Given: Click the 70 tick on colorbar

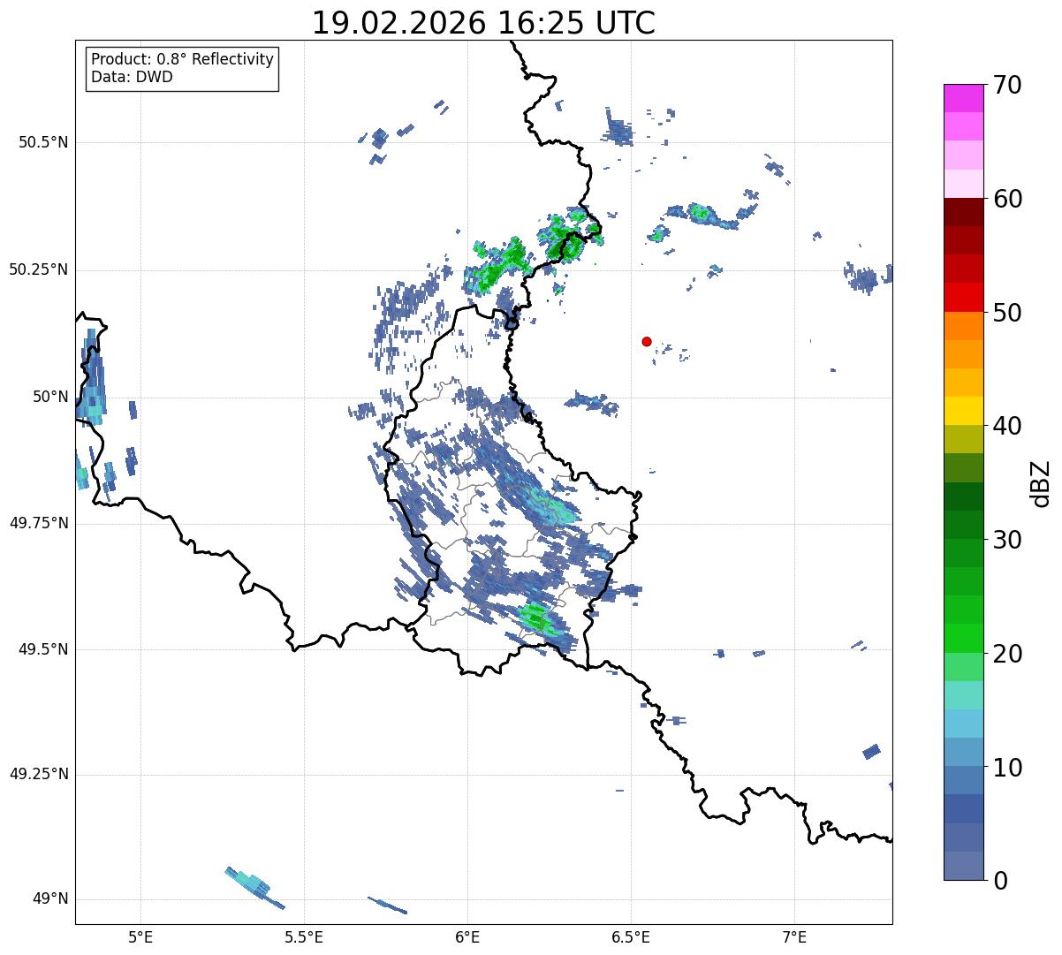Looking at the screenshot, I should coord(1007,85).
